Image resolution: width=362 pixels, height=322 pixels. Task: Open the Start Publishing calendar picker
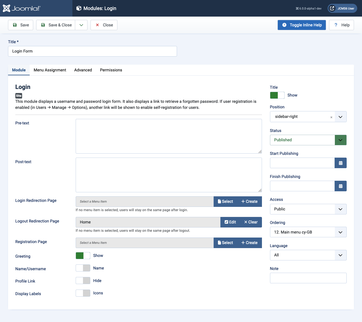[341, 163]
